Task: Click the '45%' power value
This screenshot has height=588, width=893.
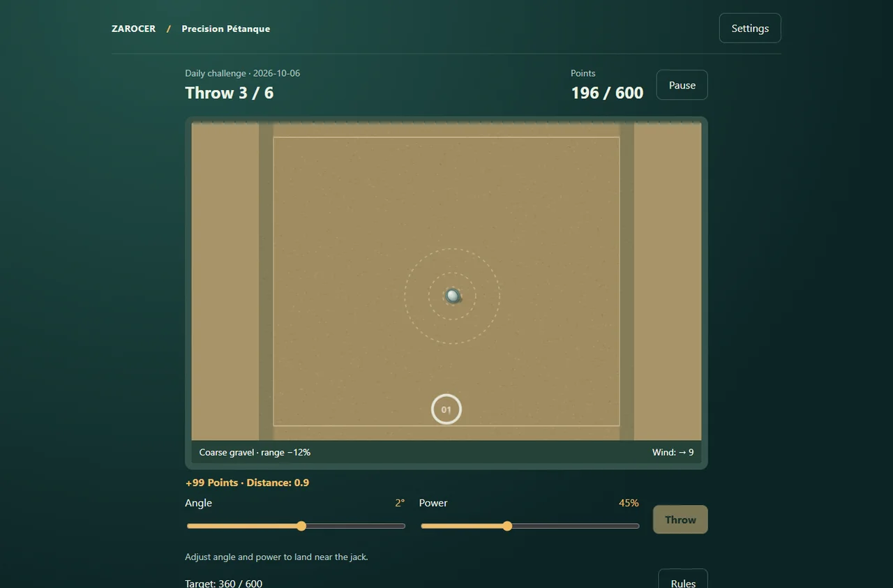Action: tap(629, 503)
